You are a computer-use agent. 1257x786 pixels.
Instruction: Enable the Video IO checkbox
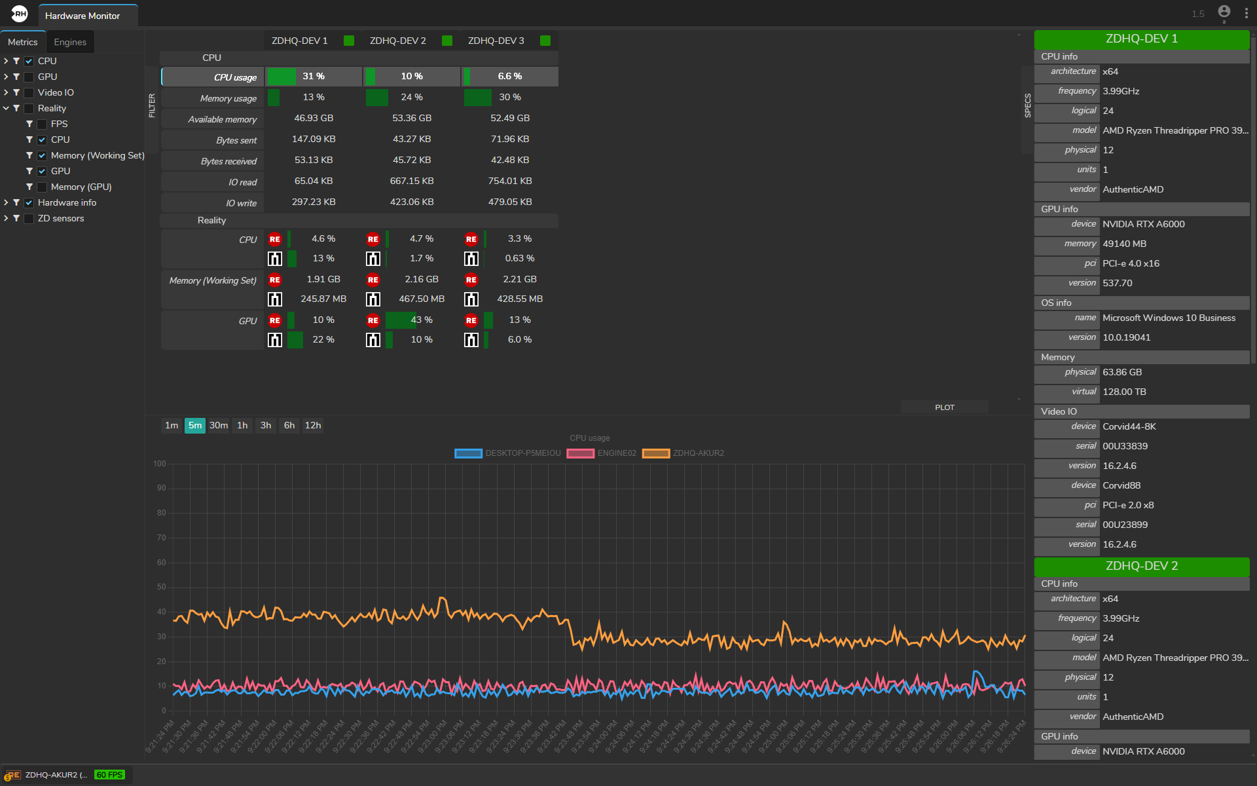(x=29, y=92)
